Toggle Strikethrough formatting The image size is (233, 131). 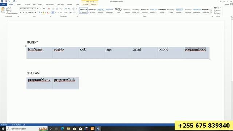coord(30,13)
